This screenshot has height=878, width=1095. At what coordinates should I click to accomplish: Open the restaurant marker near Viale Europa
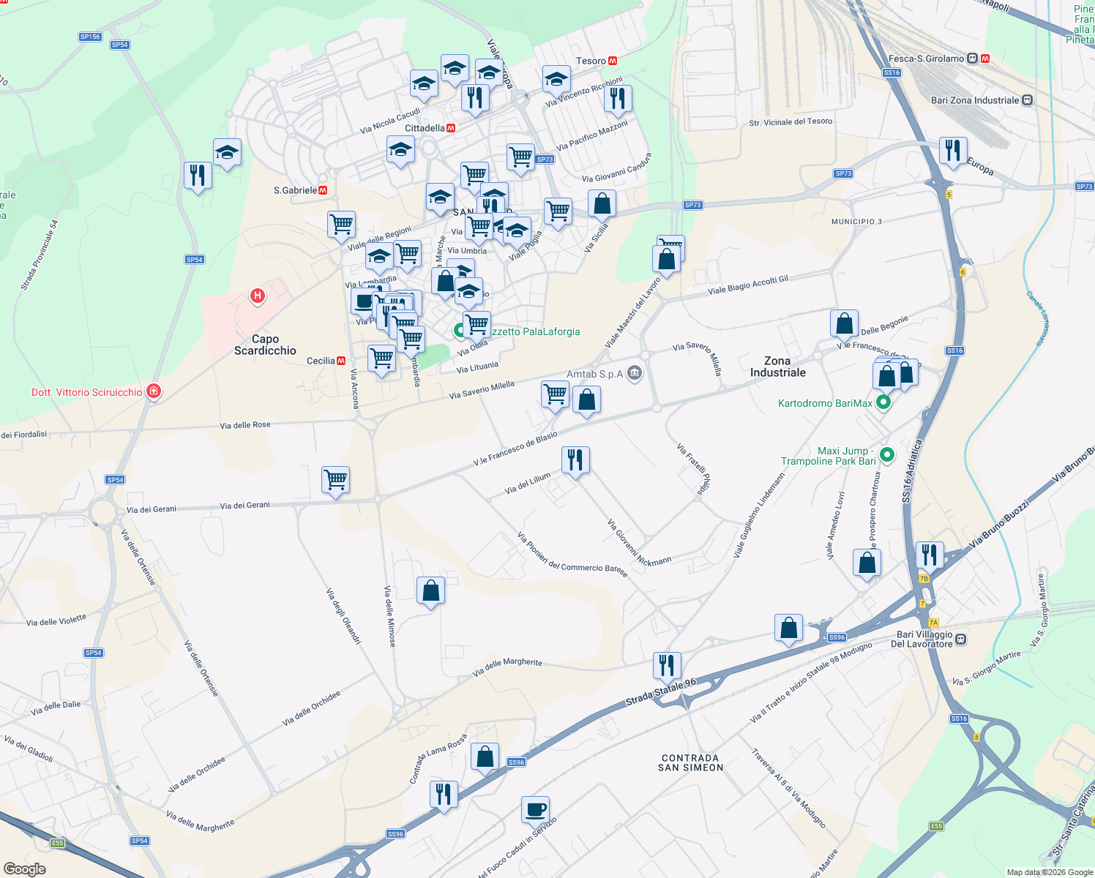point(953,151)
